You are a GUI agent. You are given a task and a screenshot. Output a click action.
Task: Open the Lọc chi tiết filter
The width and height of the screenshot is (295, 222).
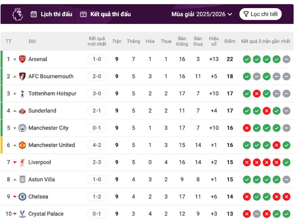click(260, 14)
